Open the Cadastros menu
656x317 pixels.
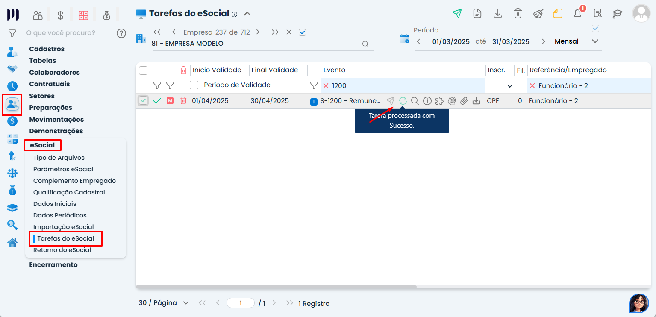click(47, 49)
